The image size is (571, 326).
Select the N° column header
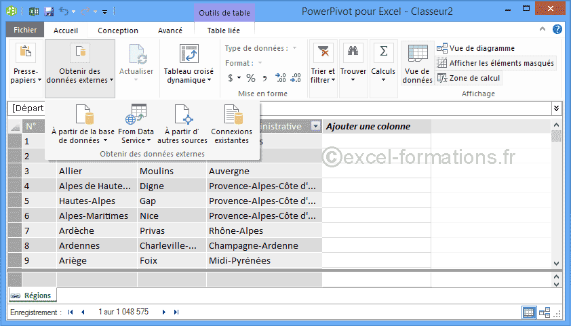[x=33, y=126]
